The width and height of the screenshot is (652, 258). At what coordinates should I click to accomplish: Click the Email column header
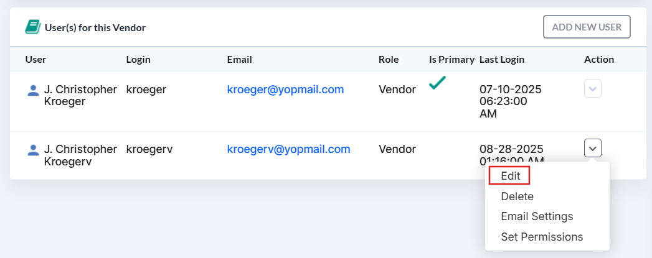click(x=240, y=59)
